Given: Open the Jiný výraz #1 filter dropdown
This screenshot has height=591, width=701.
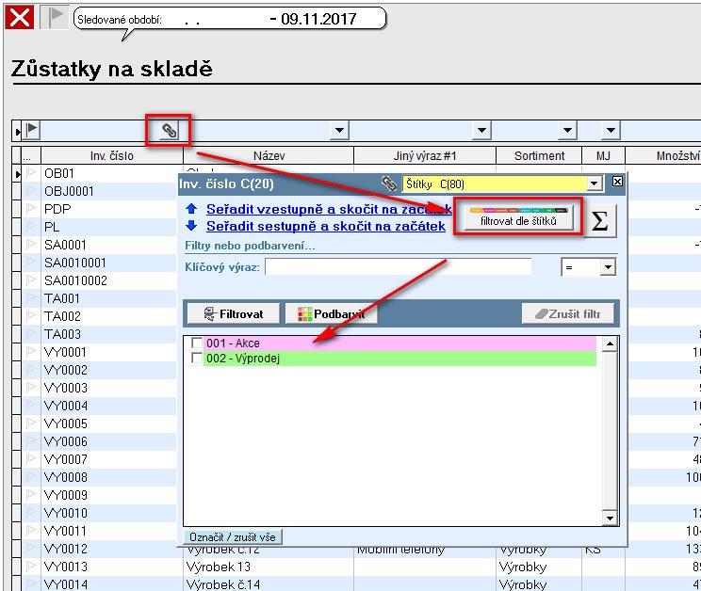Looking at the screenshot, I should (x=481, y=131).
